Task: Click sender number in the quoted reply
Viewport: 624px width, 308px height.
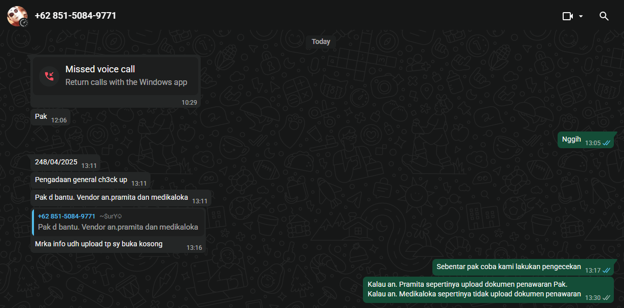Action: (66, 216)
